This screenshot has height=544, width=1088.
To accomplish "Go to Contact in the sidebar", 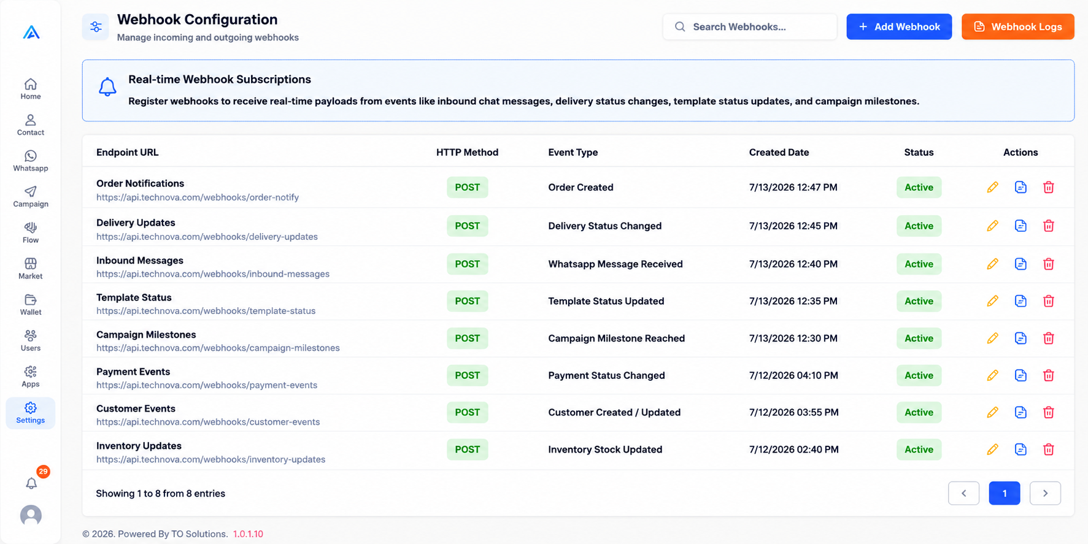I will tap(31, 125).
